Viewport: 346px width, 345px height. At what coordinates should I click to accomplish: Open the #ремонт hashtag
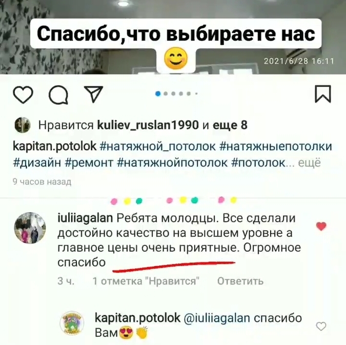pos(89,163)
